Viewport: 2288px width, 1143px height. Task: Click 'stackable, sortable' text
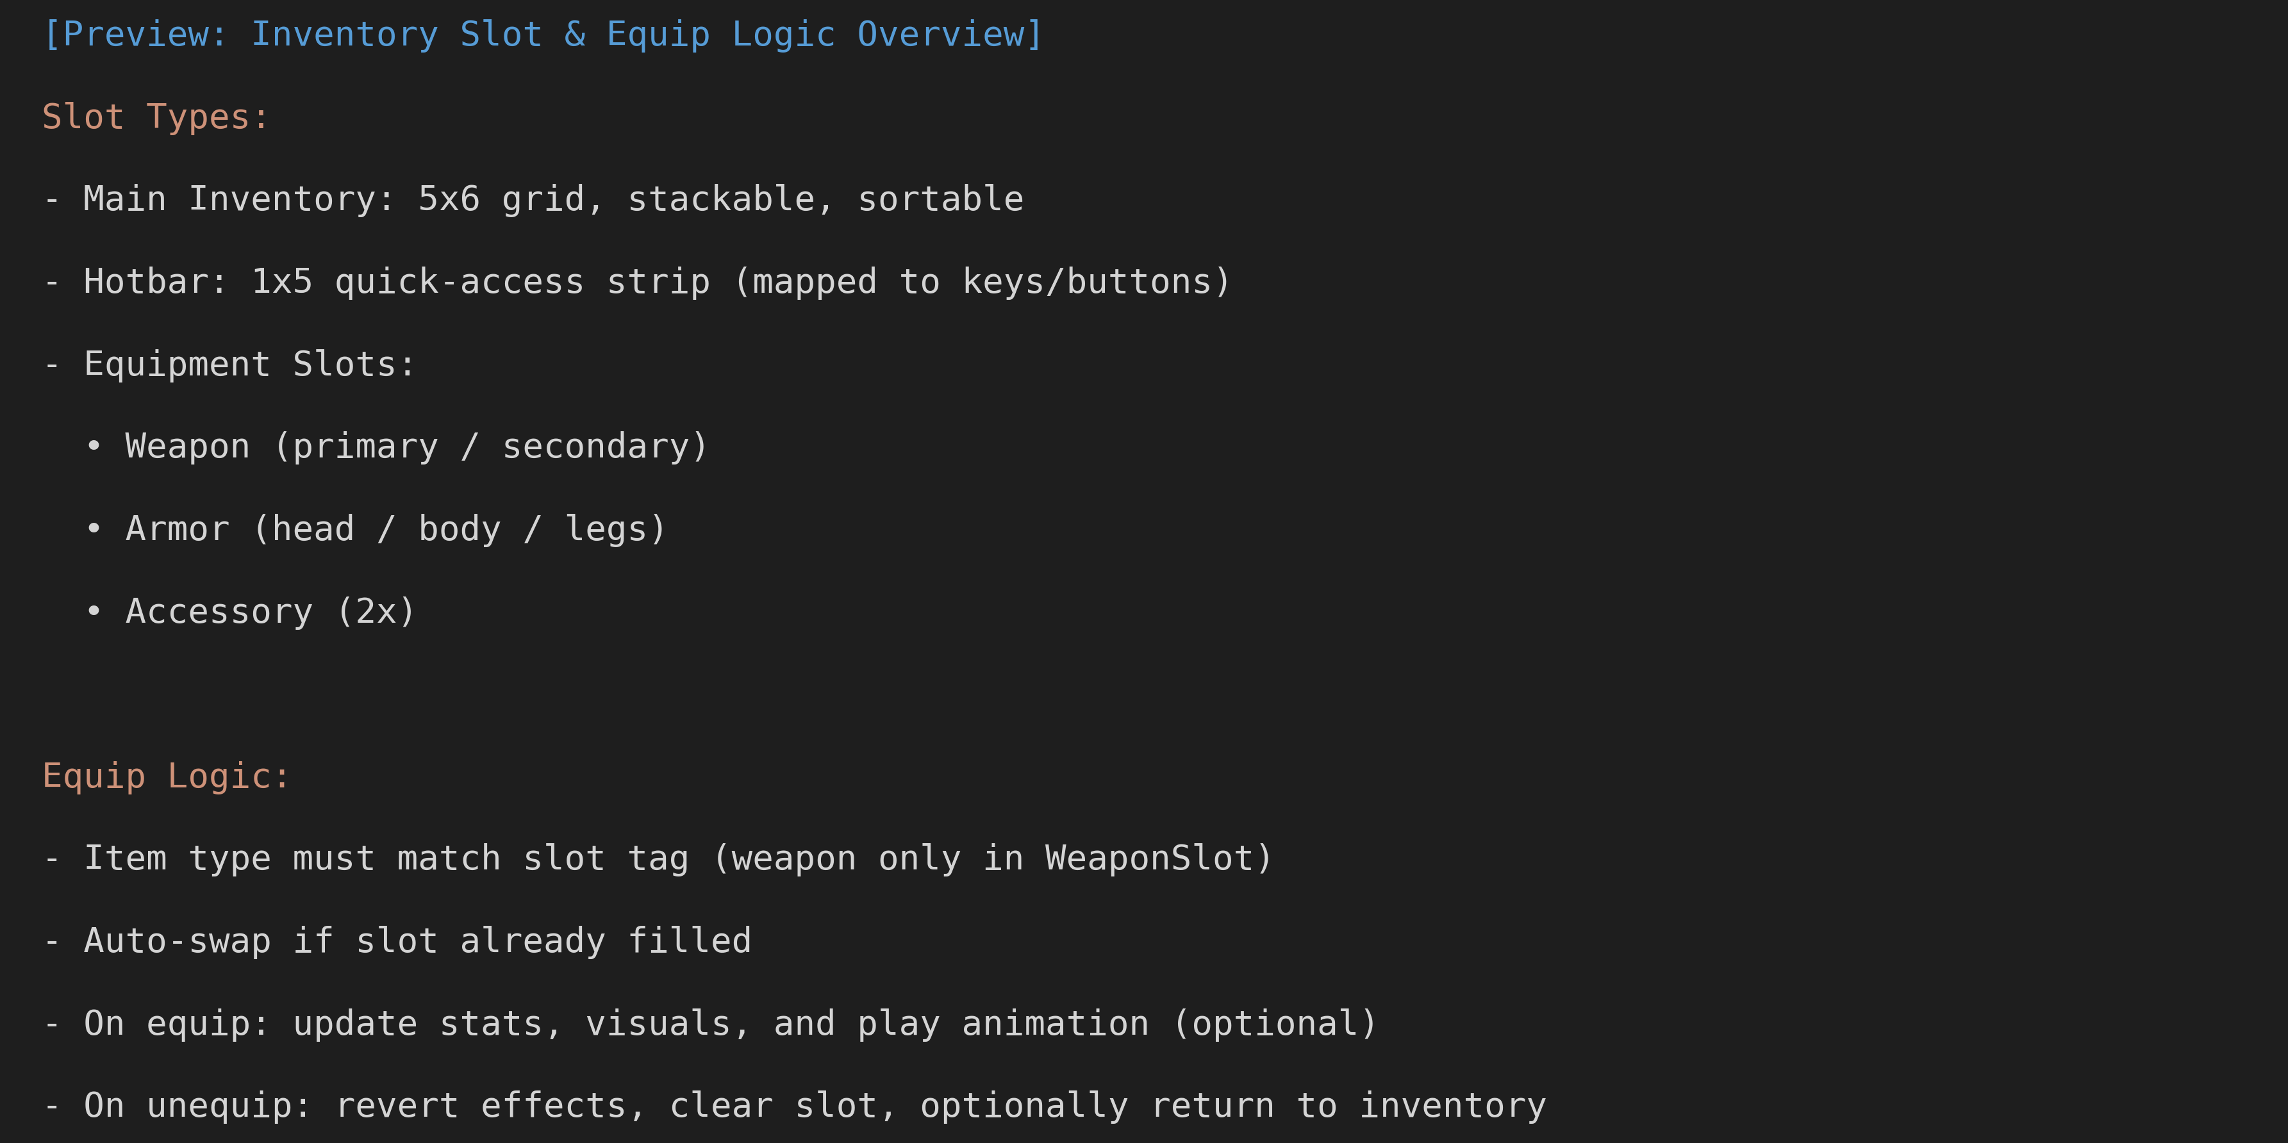[x=825, y=199]
